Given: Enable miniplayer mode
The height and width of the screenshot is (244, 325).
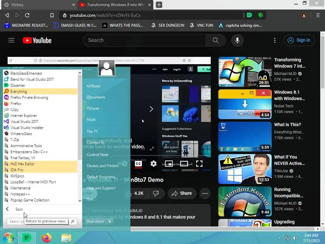Looking at the screenshot, I should [x=169, y=164].
